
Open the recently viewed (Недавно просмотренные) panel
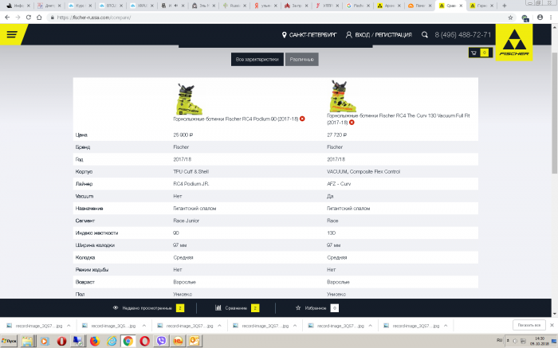[x=147, y=307]
